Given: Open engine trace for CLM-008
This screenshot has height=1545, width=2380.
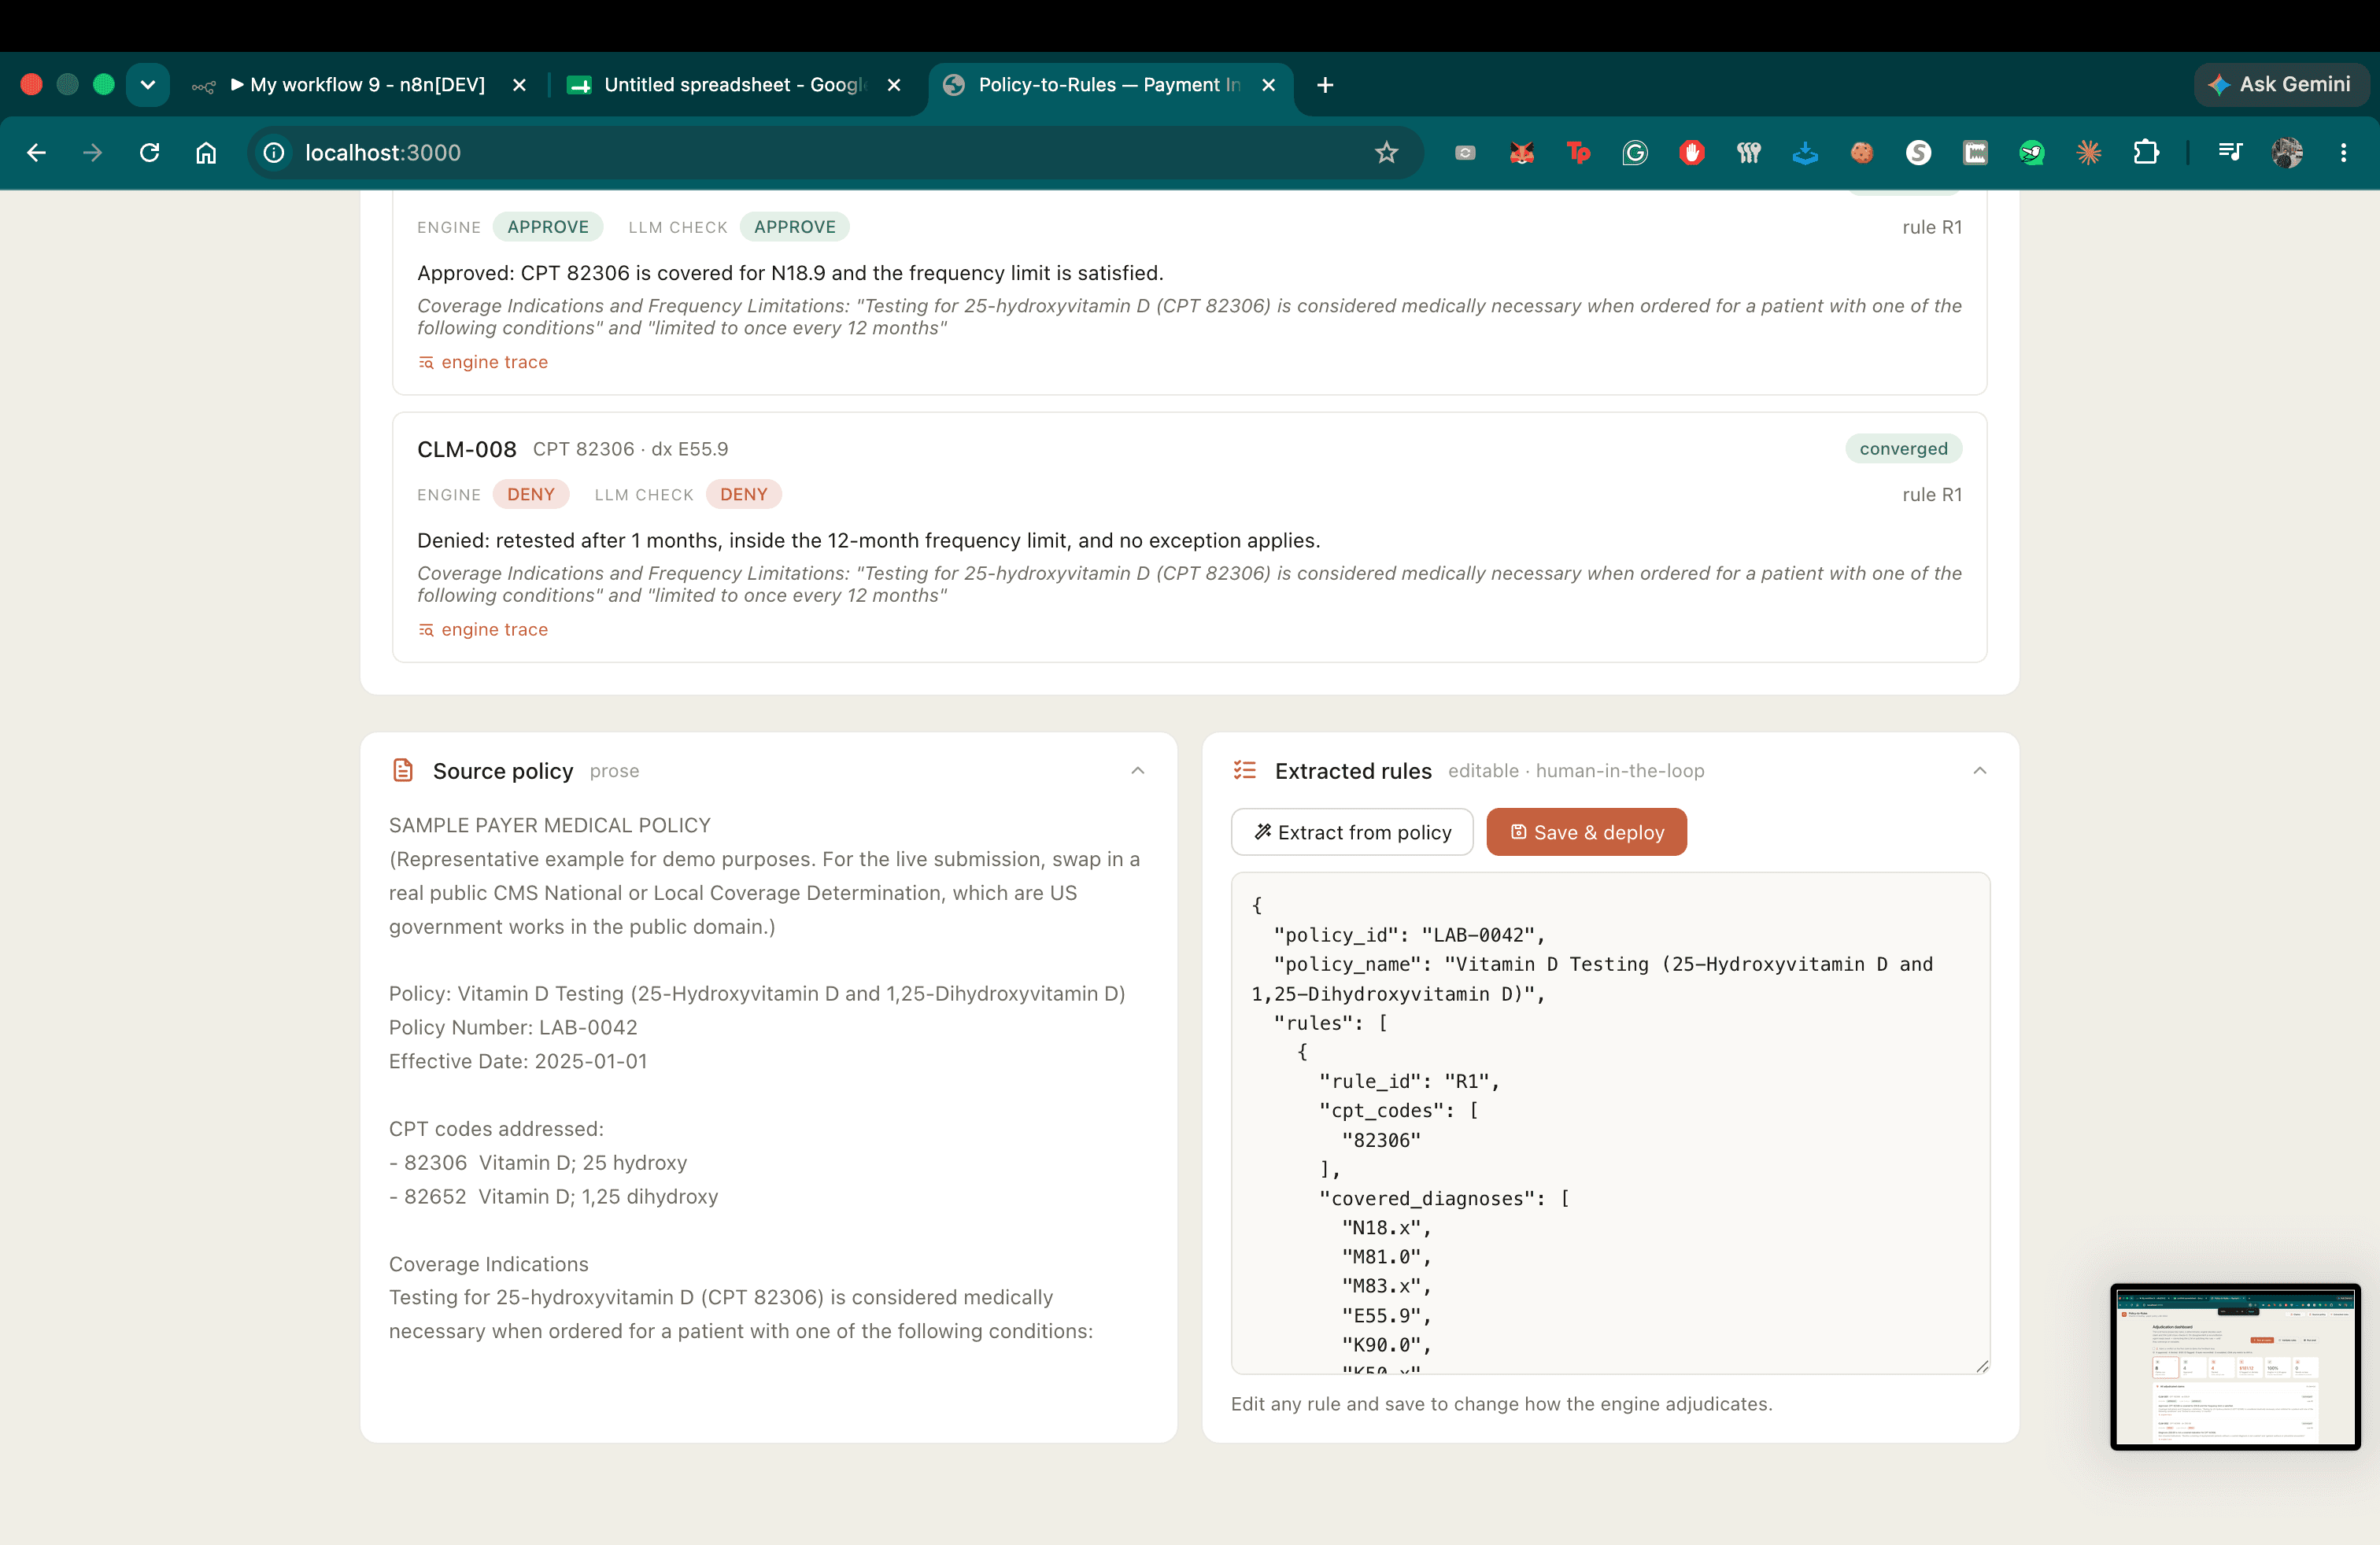Looking at the screenshot, I should point(483,629).
